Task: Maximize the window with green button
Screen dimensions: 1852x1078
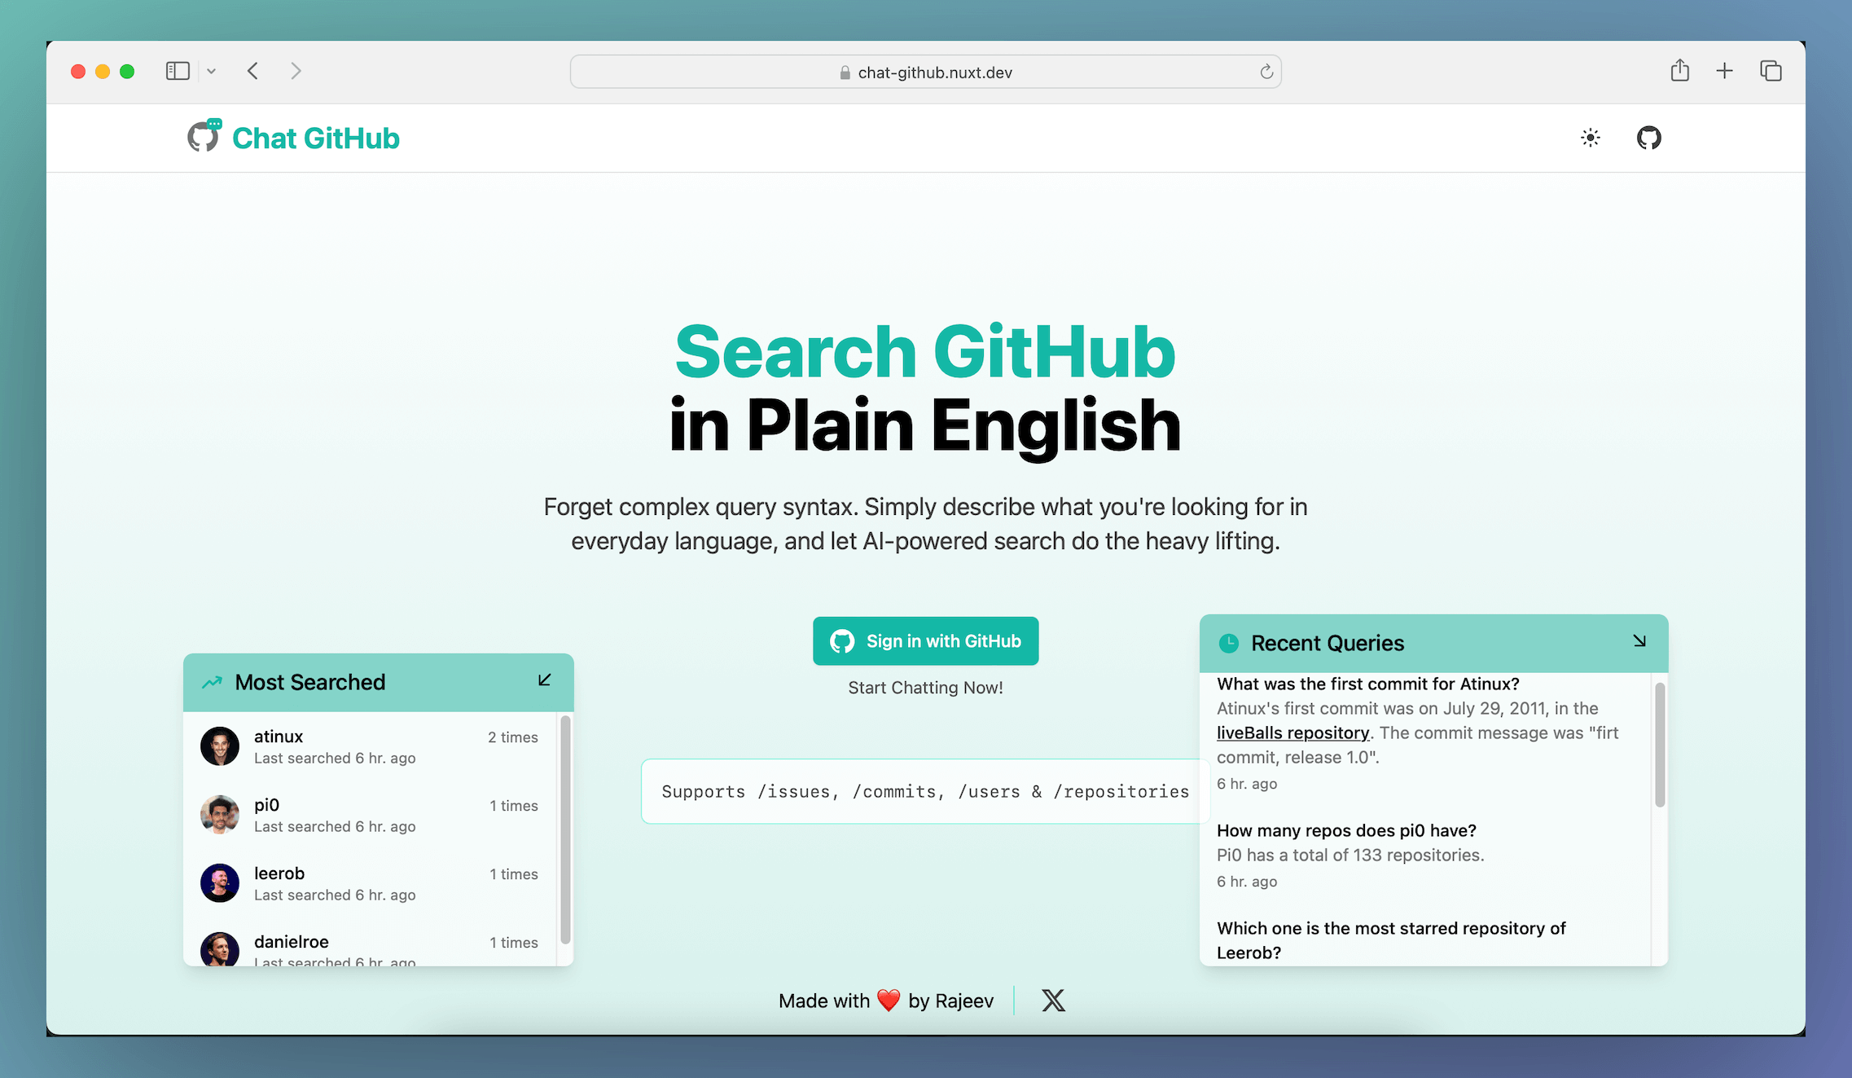Action: (x=127, y=71)
